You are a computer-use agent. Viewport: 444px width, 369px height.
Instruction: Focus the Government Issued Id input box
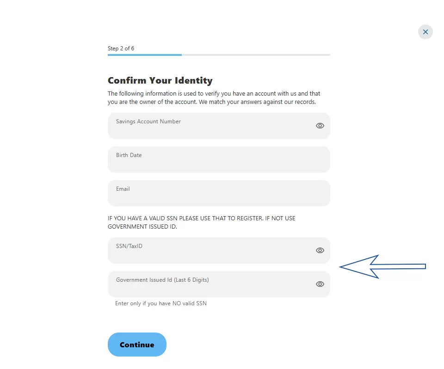(x=219, y=284)
